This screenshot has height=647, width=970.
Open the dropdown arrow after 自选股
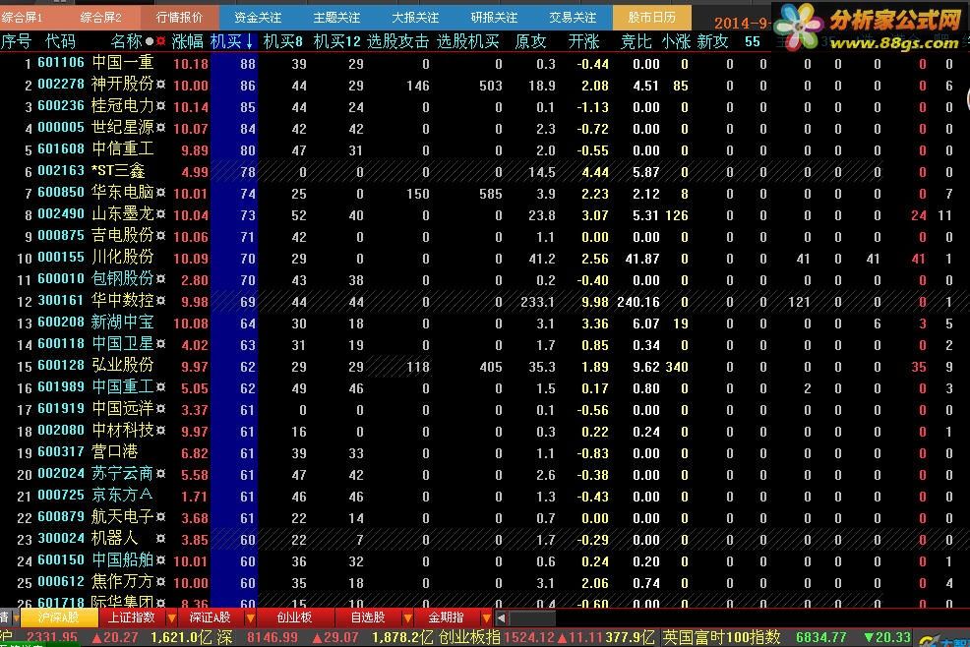pyautogui.click(x=407, y=618)
